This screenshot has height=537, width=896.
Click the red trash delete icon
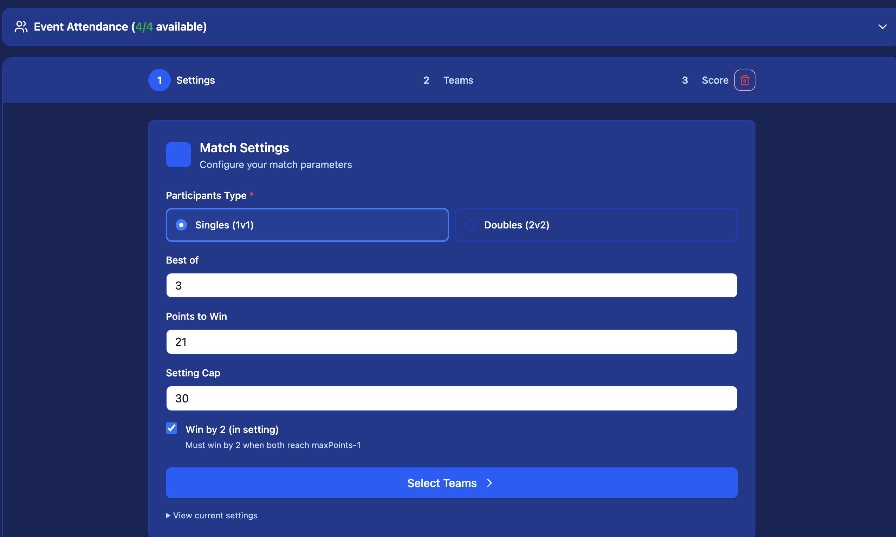click(745, 80)
